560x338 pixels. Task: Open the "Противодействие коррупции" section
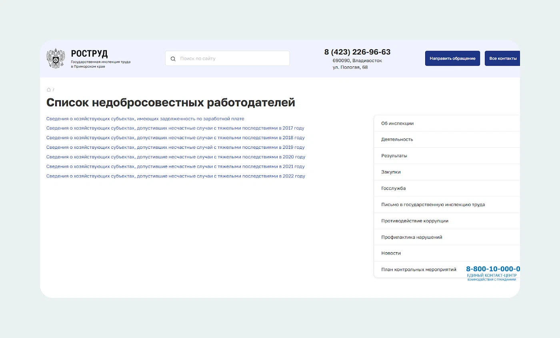[414, 220]
